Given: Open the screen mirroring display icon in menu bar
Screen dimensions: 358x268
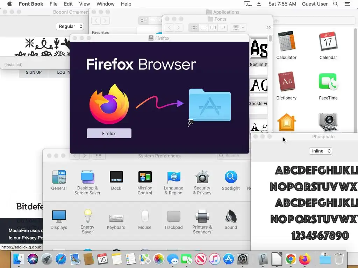Looking at the screenshot, I should (x=248, y=4).
